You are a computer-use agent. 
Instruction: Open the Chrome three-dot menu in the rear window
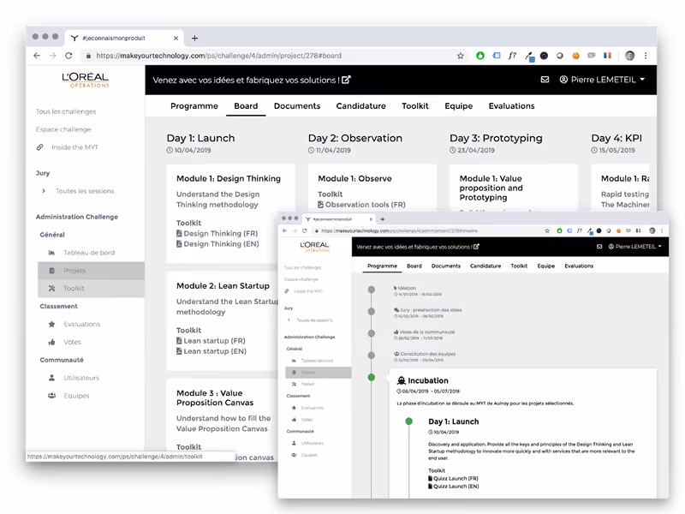tap(646, 56)
